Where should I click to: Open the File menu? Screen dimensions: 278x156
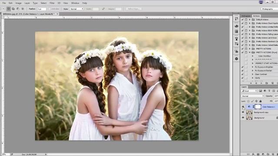(x=4, y=3)
